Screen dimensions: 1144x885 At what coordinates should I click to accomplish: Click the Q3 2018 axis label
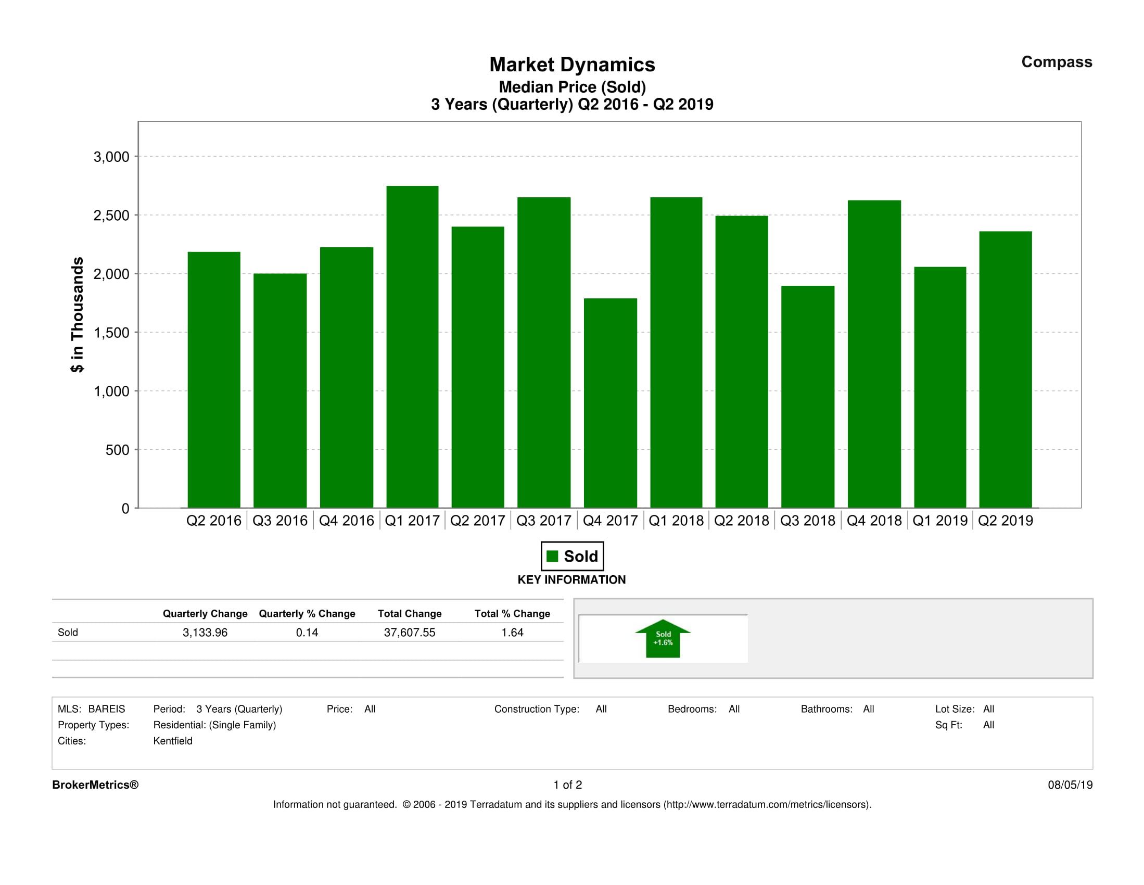coord(807,520)
